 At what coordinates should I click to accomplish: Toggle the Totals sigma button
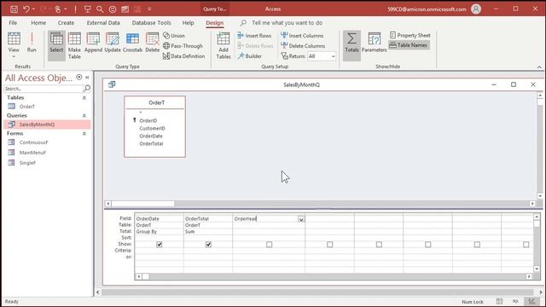click(351, 45)
